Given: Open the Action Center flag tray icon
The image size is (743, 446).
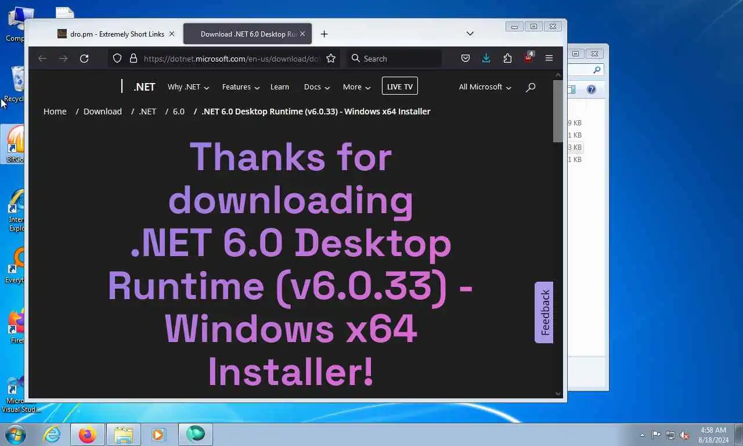Looking at the screenshot, I should 656,435.
